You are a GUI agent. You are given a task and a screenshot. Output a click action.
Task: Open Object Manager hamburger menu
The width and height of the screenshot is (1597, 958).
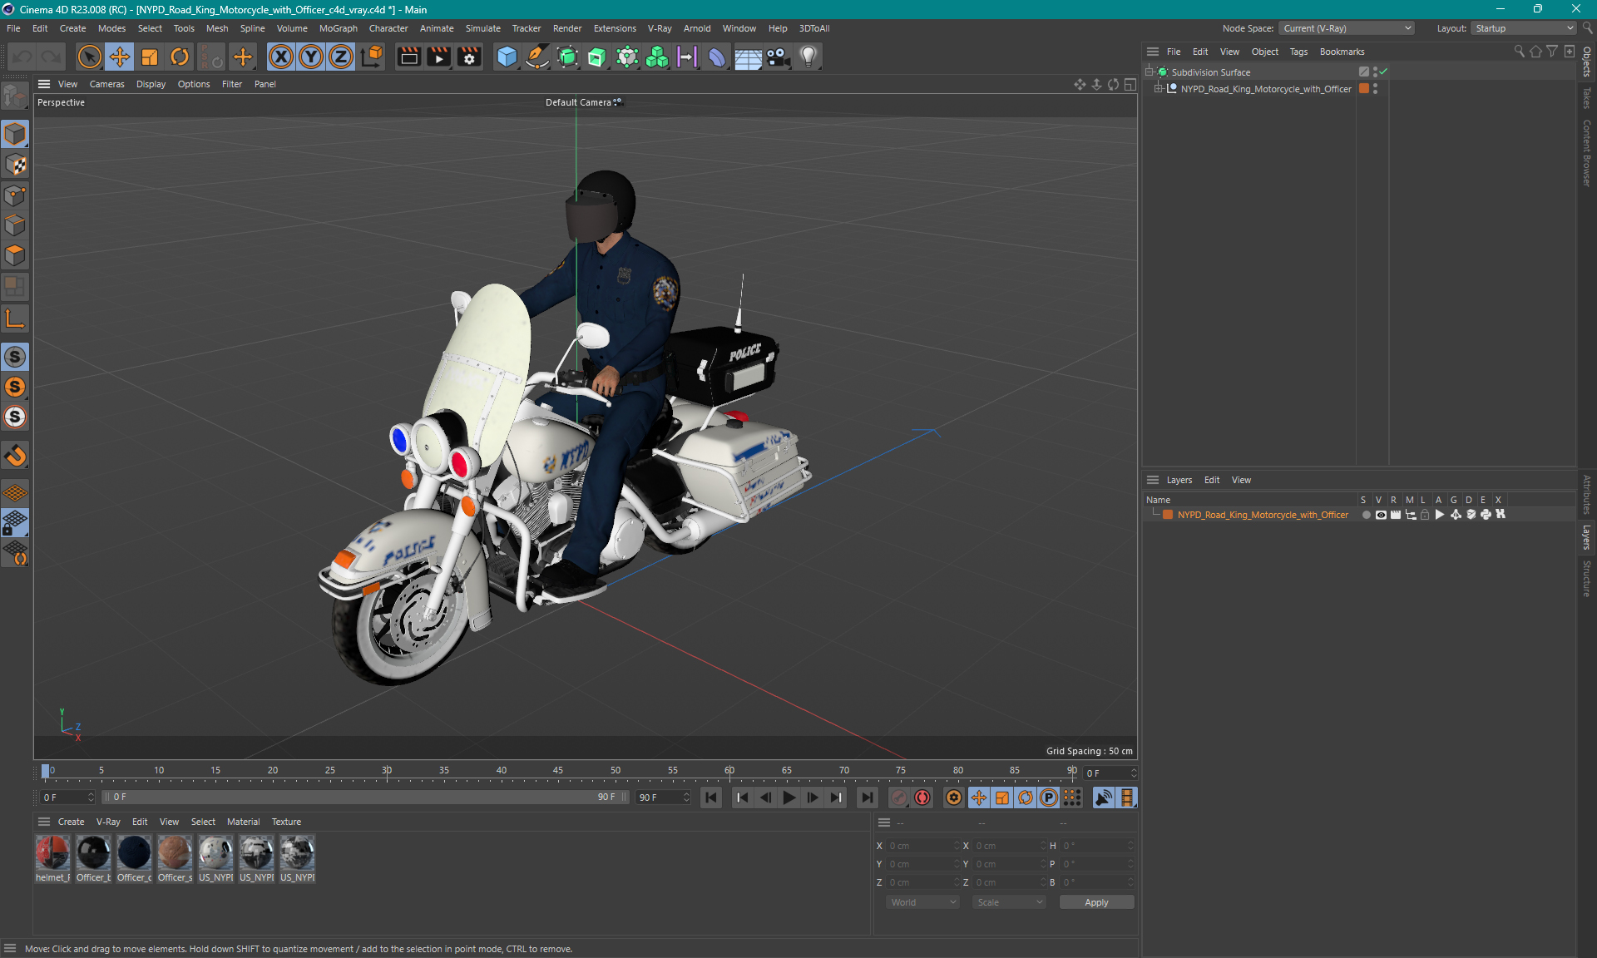pyautogui.click(x=1153, y=52)
